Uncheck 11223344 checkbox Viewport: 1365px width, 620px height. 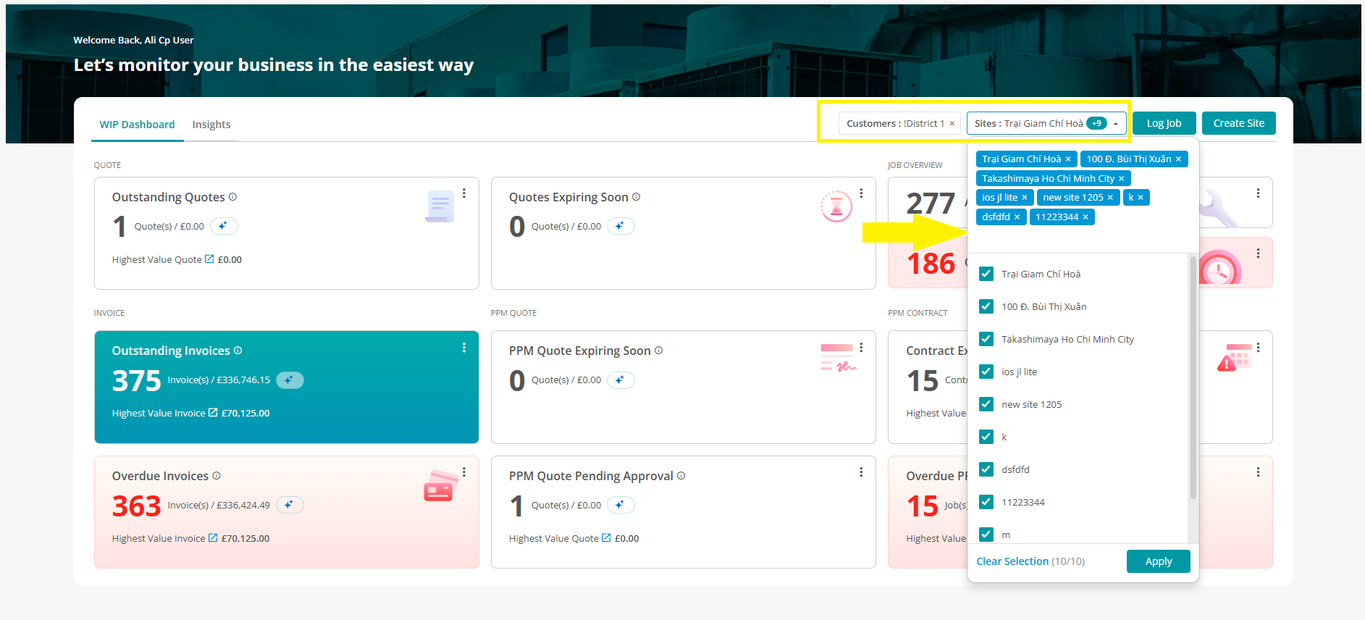pyautogui.click(x=986, y=502)
